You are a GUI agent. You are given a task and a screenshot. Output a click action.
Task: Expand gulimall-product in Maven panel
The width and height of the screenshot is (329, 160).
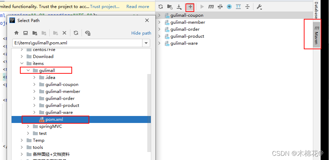(x=159, y=36)
